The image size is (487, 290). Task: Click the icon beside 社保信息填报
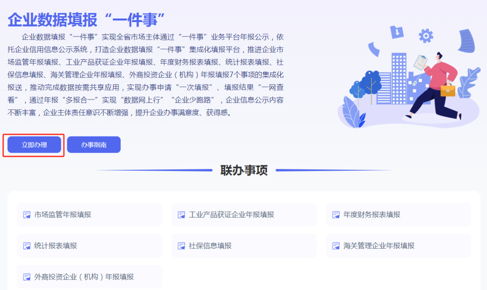click(181, 246)
